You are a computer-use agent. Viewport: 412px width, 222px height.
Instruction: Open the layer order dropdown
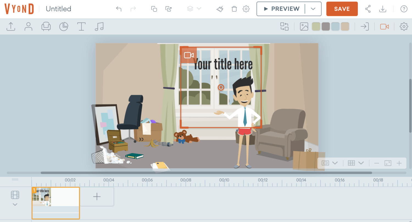click(x=194, y=9)
